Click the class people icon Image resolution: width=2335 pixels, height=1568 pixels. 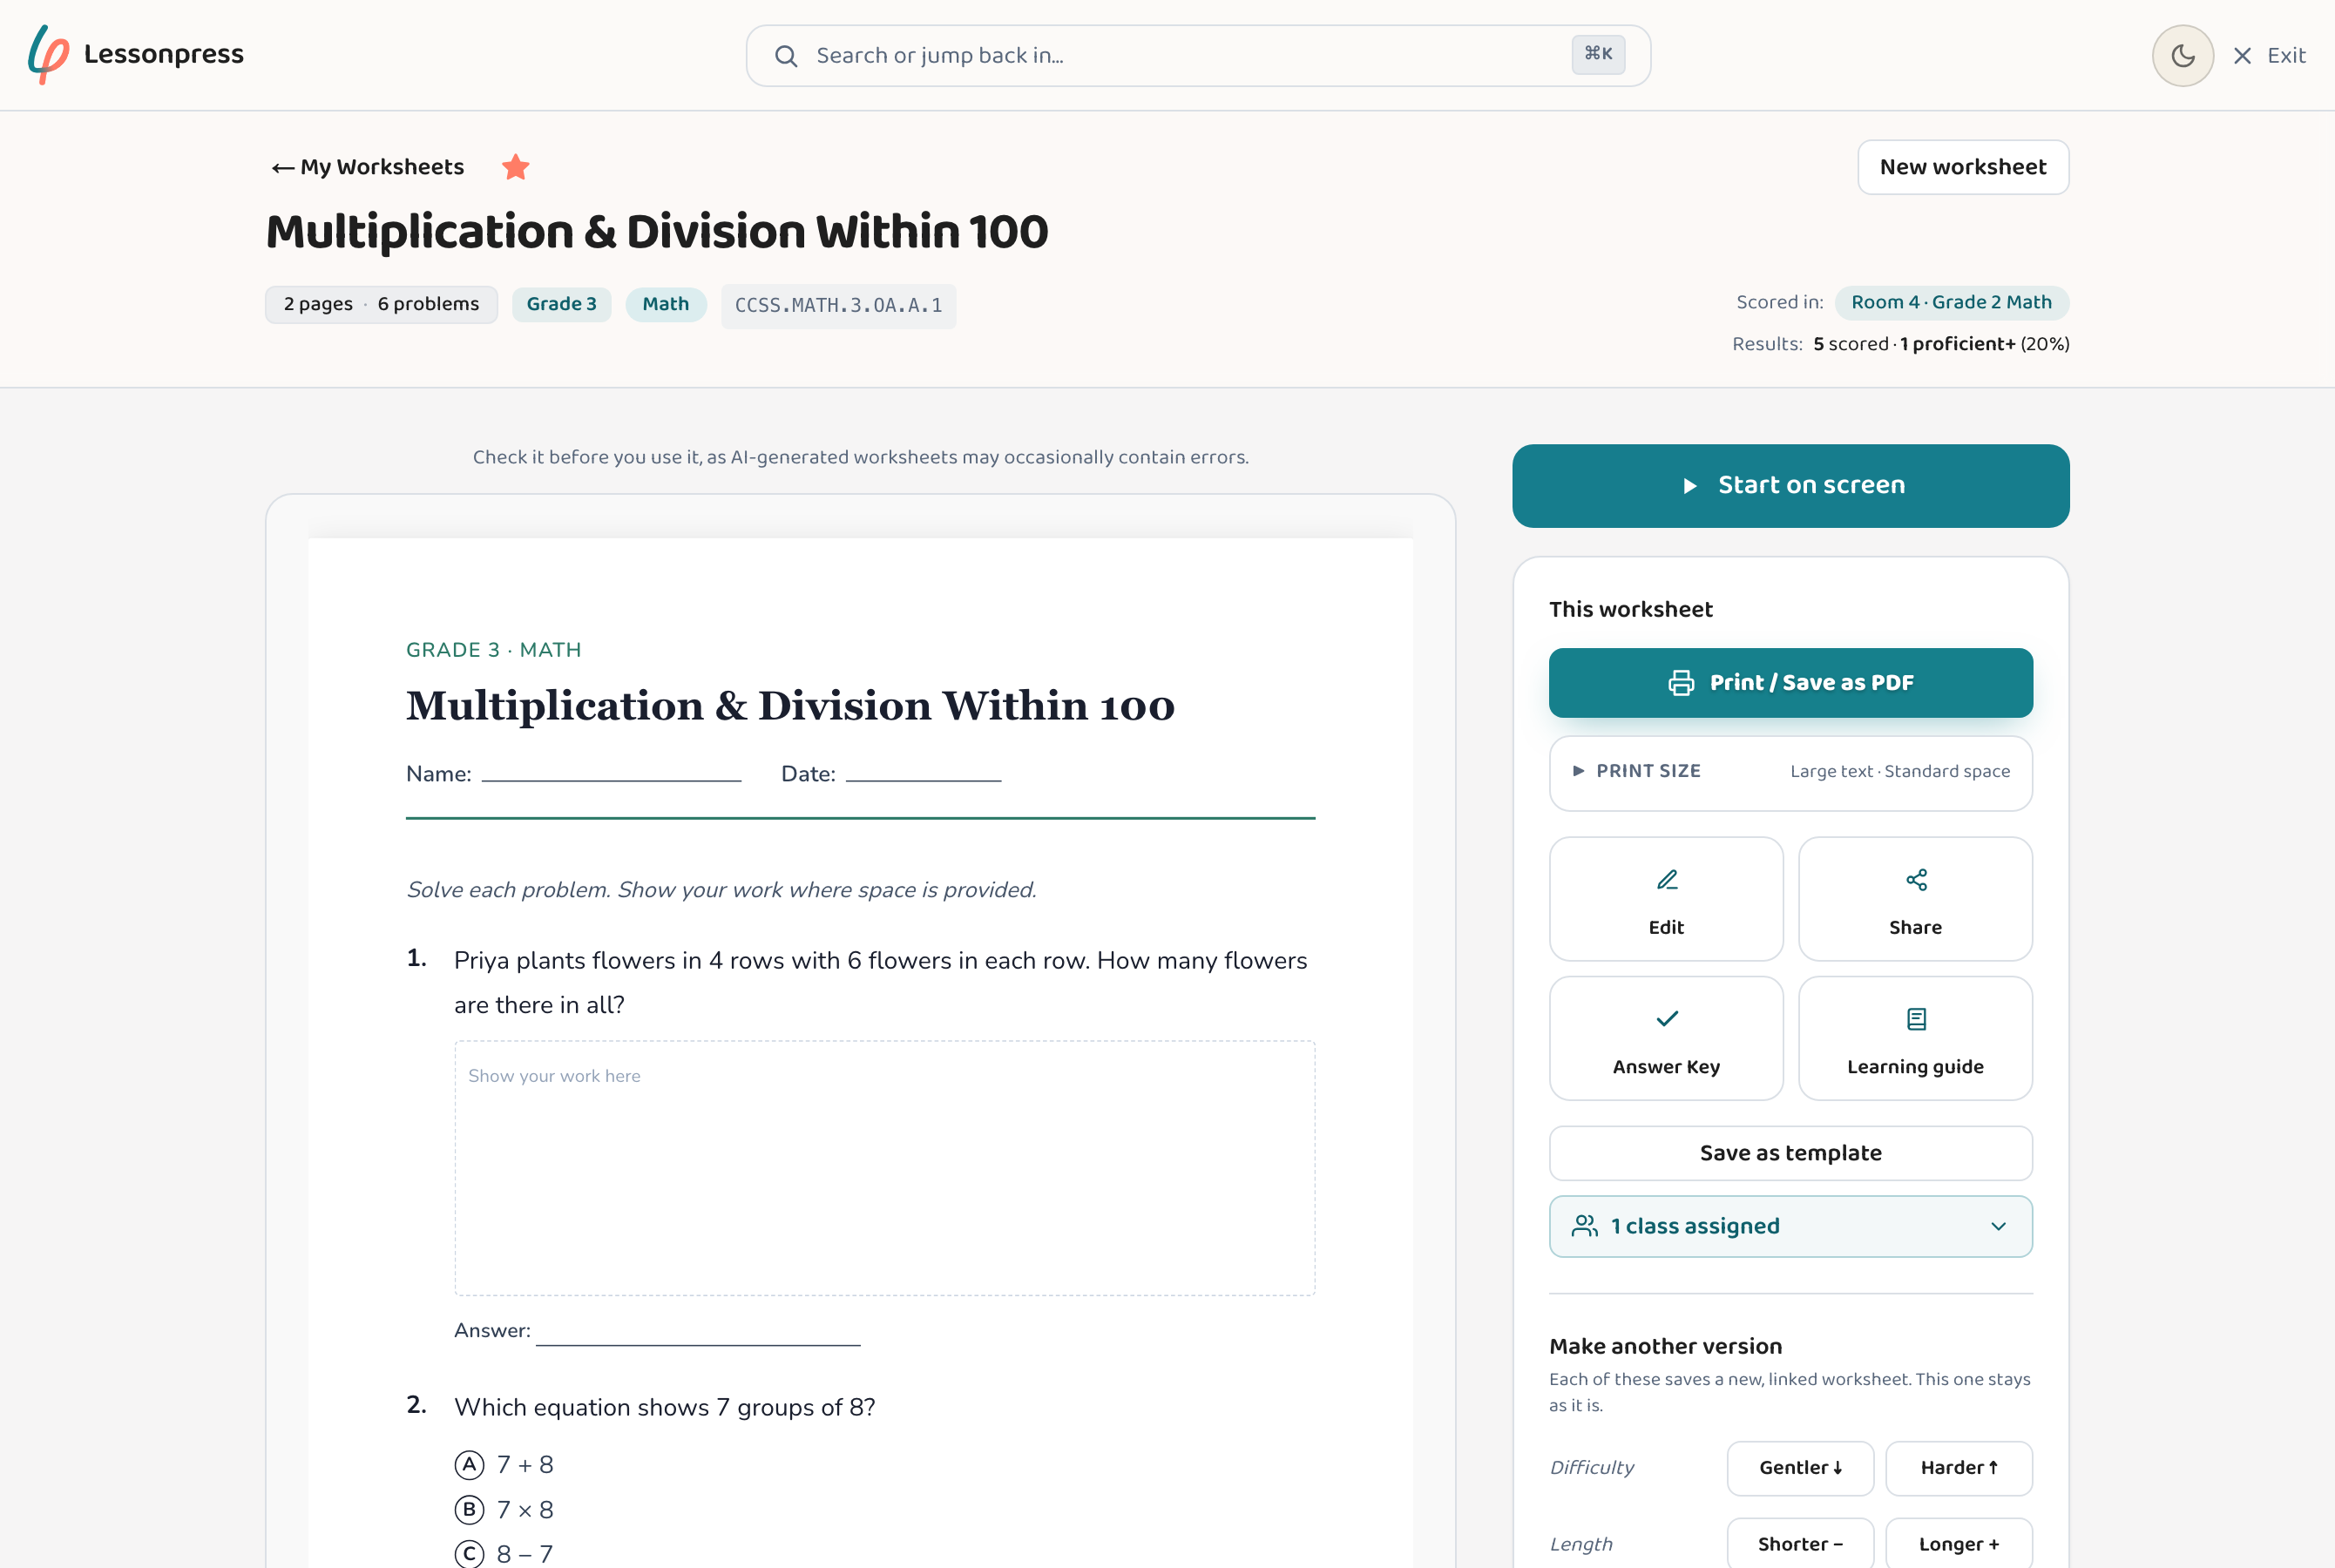(1584, 1226)
